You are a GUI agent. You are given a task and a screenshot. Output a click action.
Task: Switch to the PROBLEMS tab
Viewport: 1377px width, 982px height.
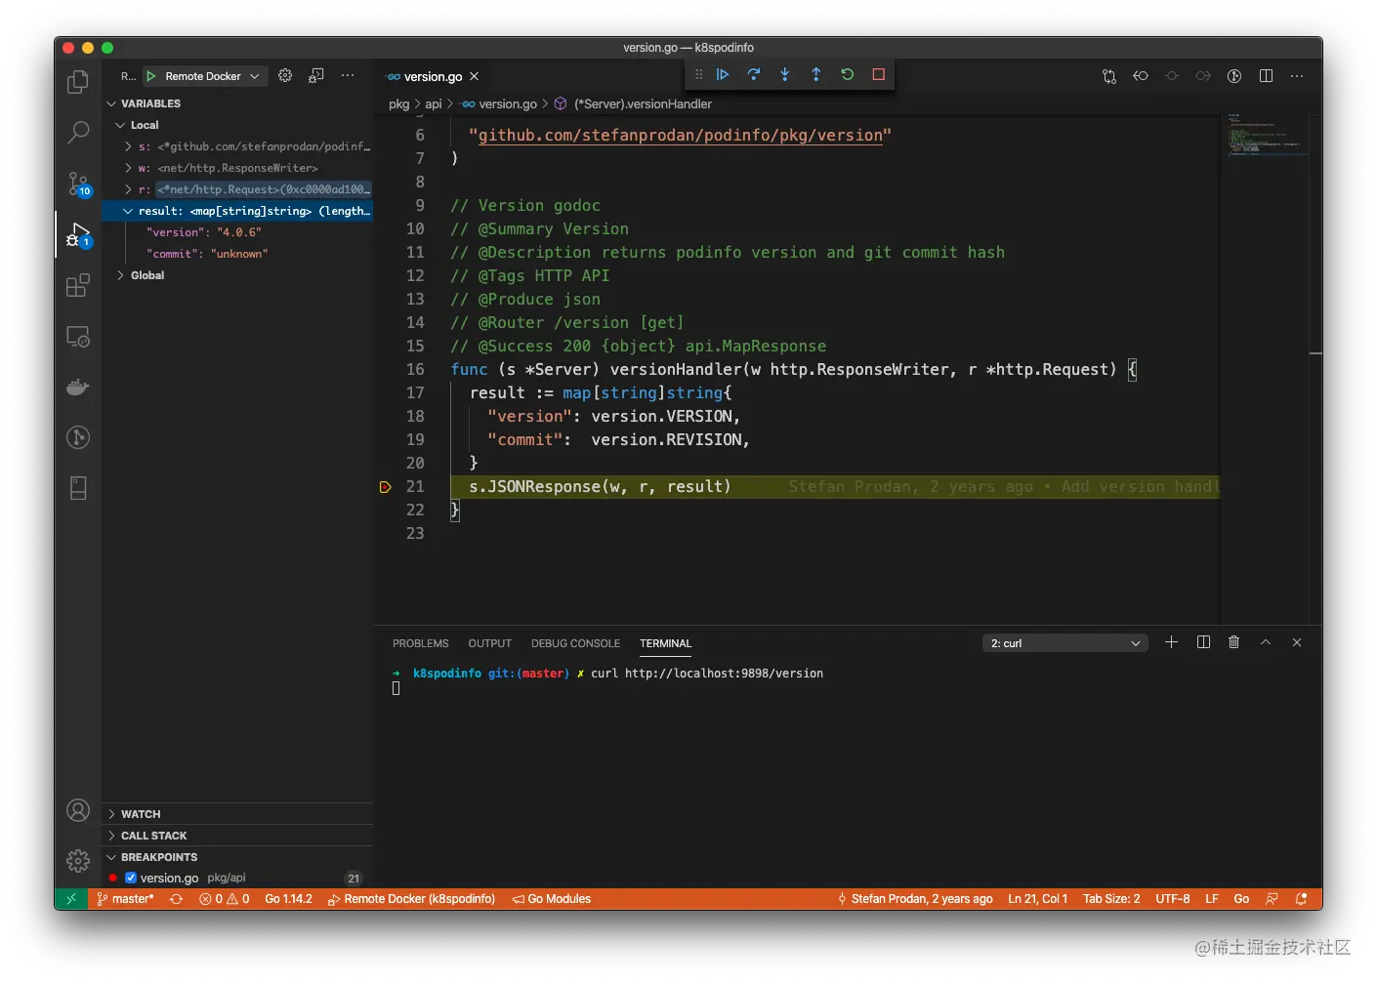pos(420,643)
